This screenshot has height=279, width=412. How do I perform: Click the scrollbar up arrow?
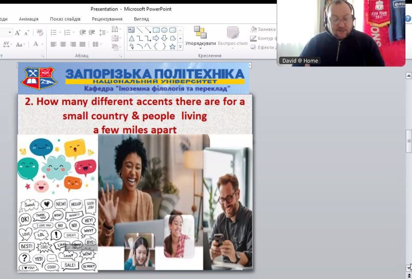[409, 76]
